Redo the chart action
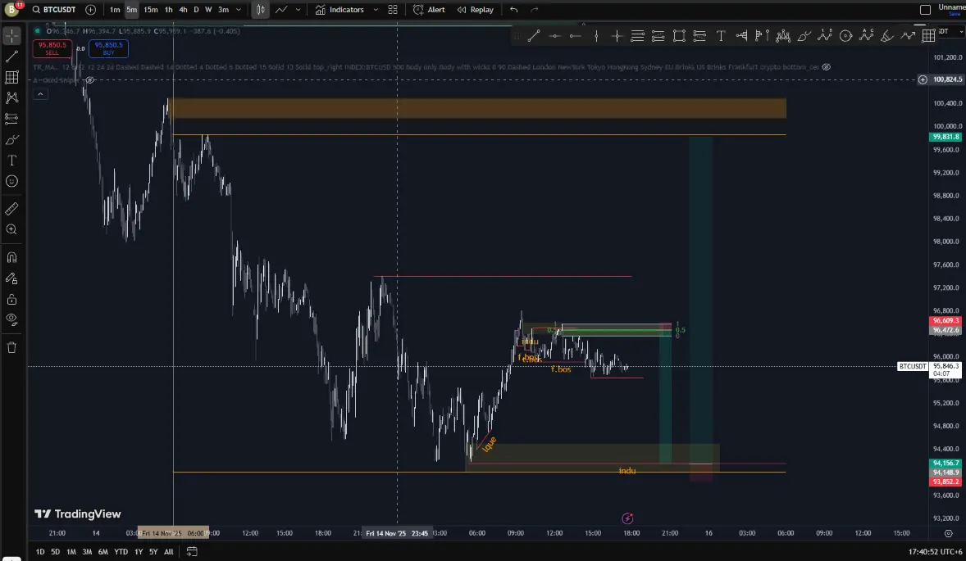Viewport: 966px width, 561px height. (534, 9)
